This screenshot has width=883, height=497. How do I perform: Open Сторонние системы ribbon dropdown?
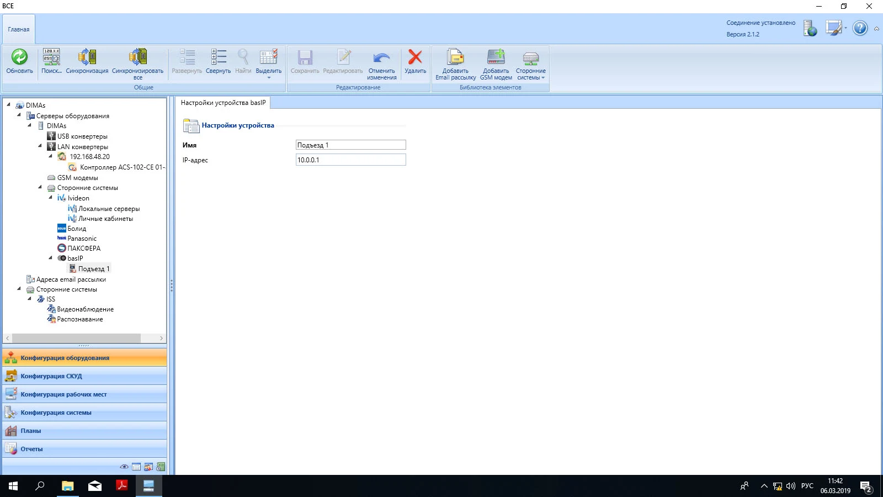[x=531, y=64]
